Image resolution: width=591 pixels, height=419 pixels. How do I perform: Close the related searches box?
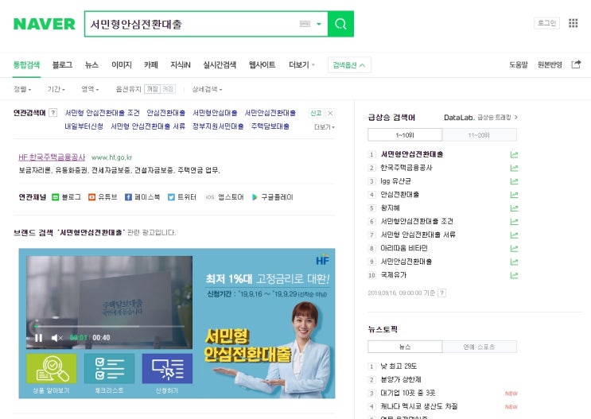(330, 113)
